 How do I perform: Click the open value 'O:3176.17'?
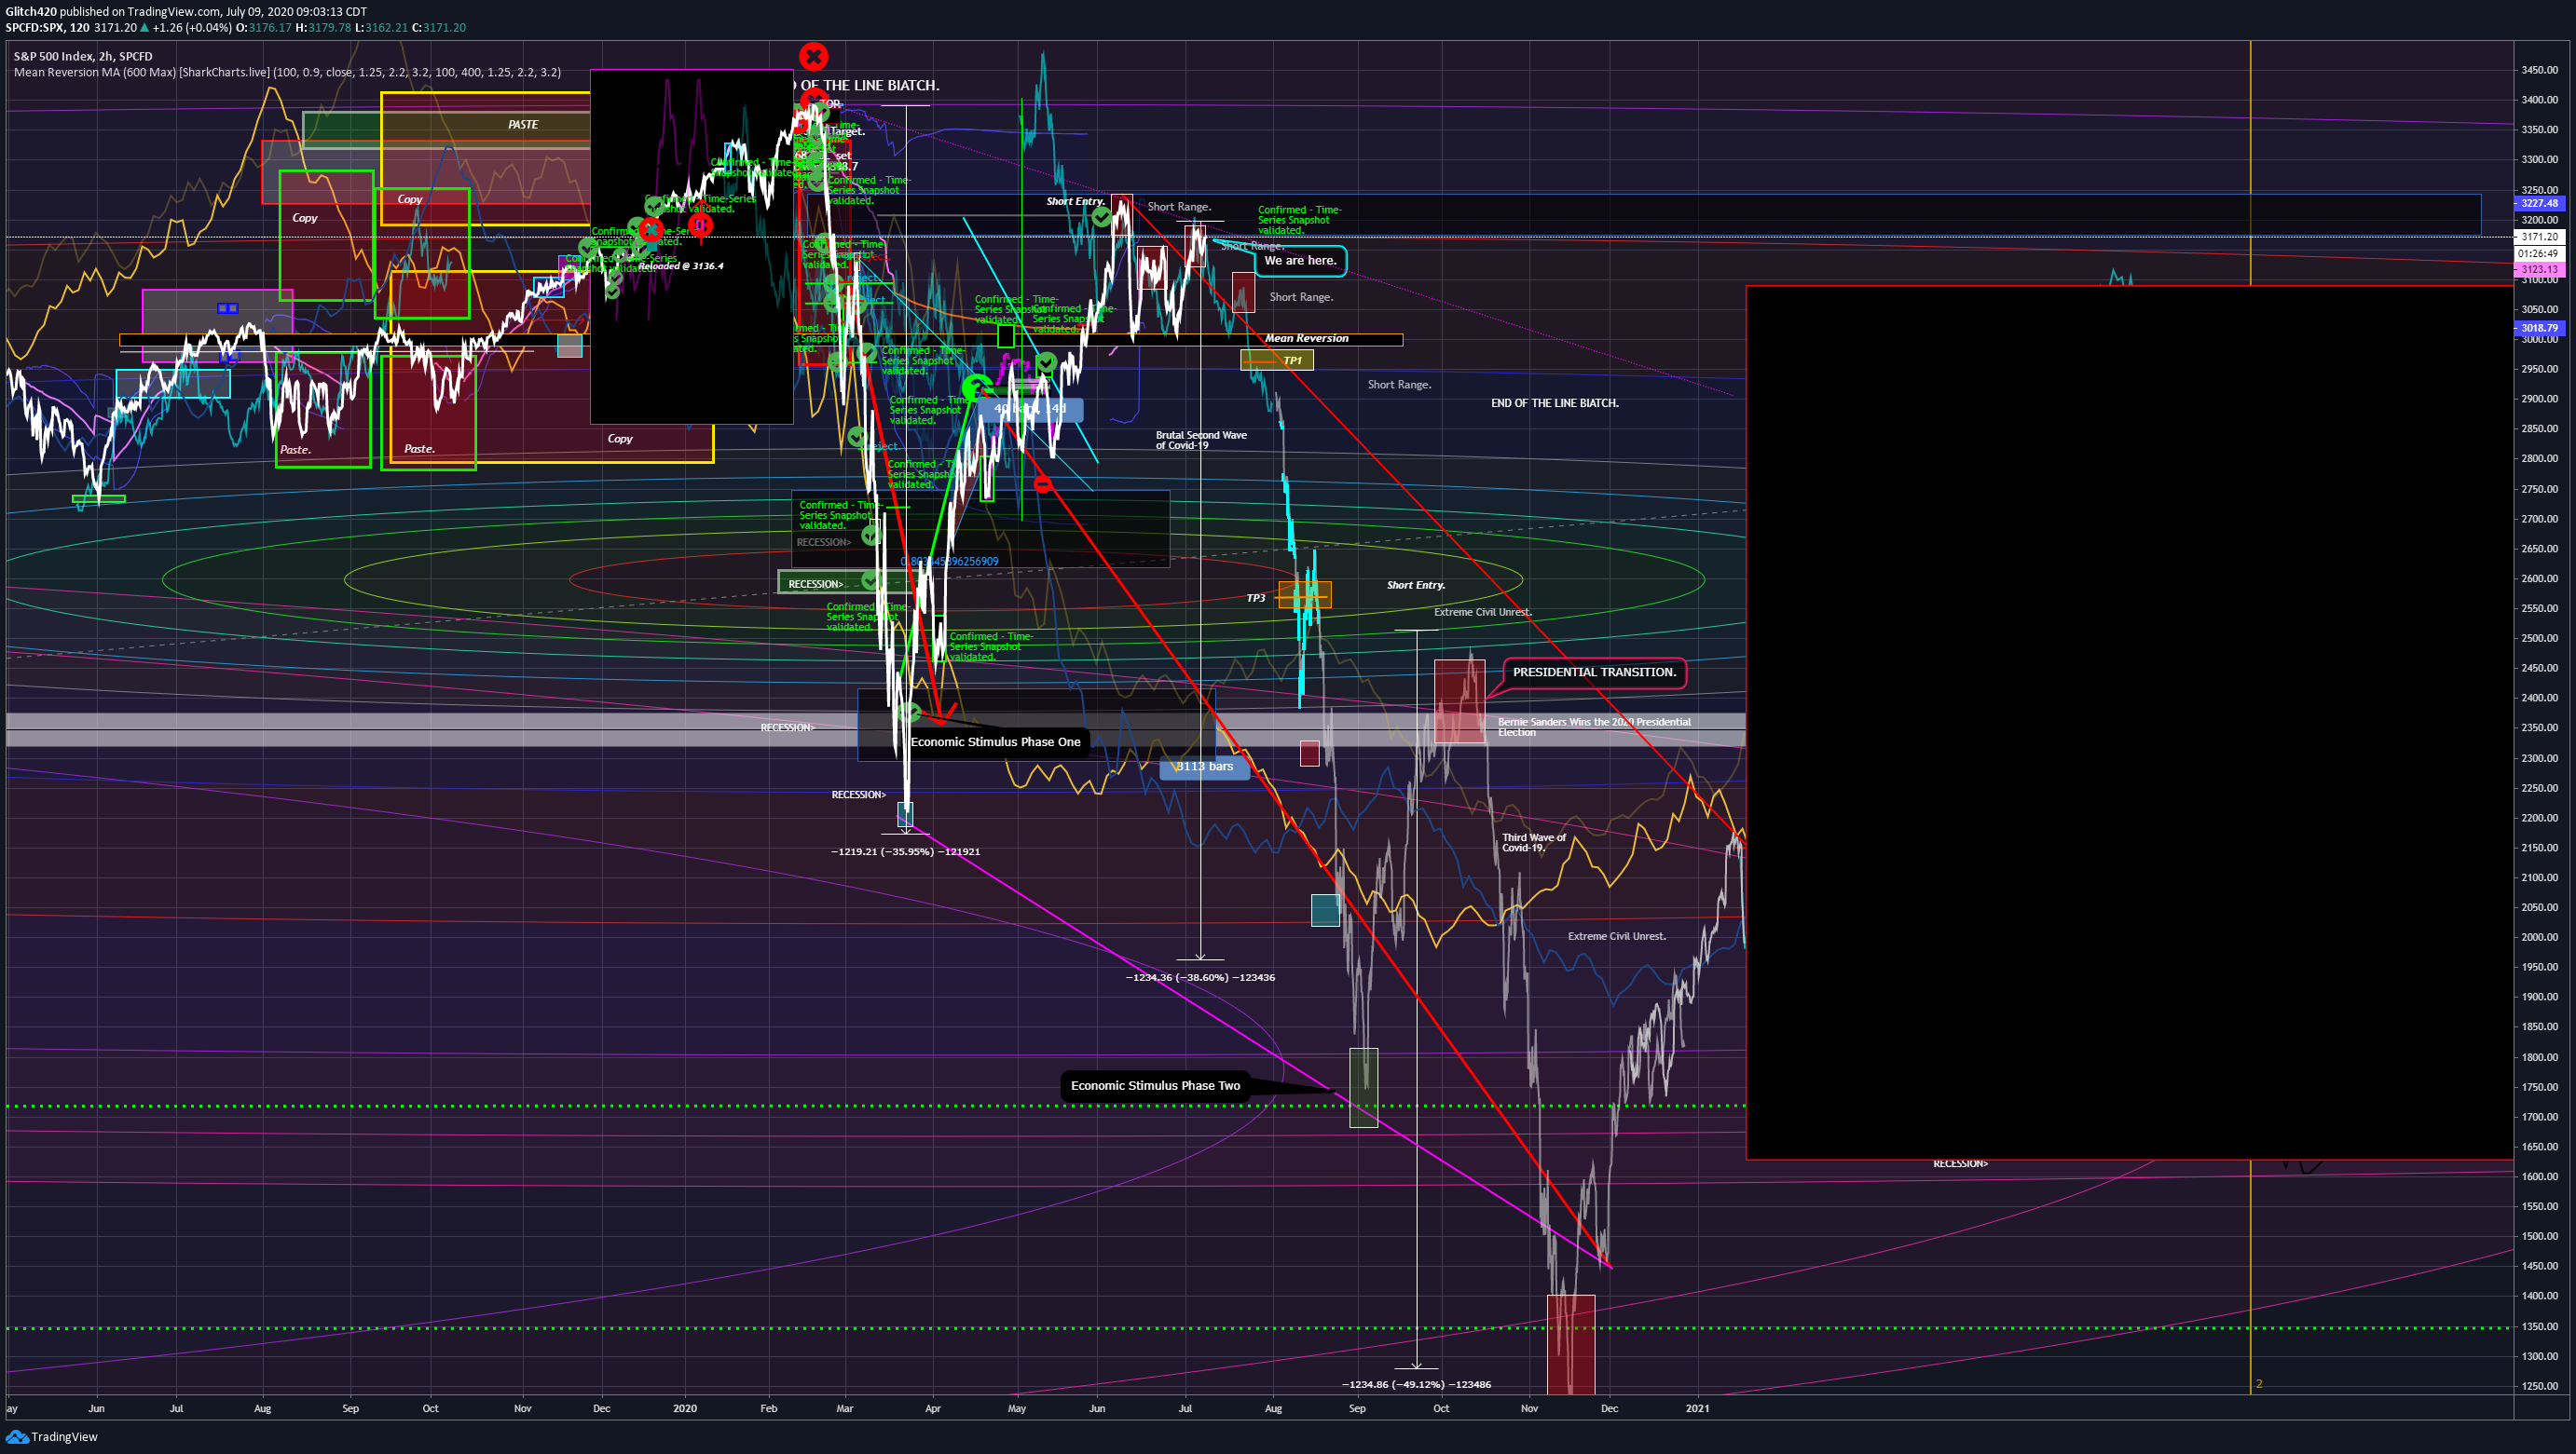[x=263, y=28]
